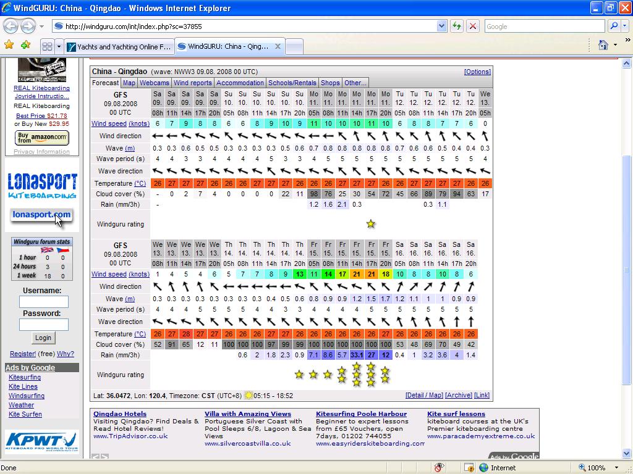
Task: Click the Kitesurfing Poole Harbour ad
Action: point(361,414)
